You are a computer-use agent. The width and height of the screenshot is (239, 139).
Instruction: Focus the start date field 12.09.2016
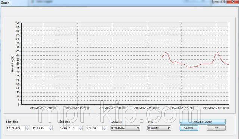[x=16, y=128]
